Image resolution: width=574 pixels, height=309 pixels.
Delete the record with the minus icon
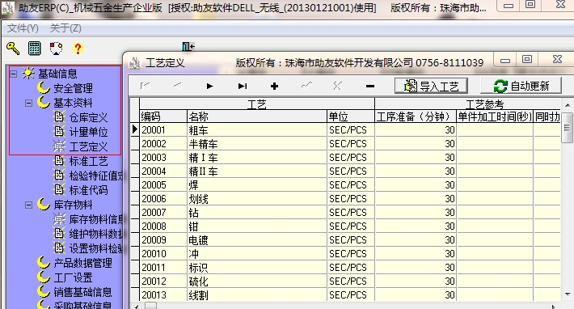click(x=370, y=87)
